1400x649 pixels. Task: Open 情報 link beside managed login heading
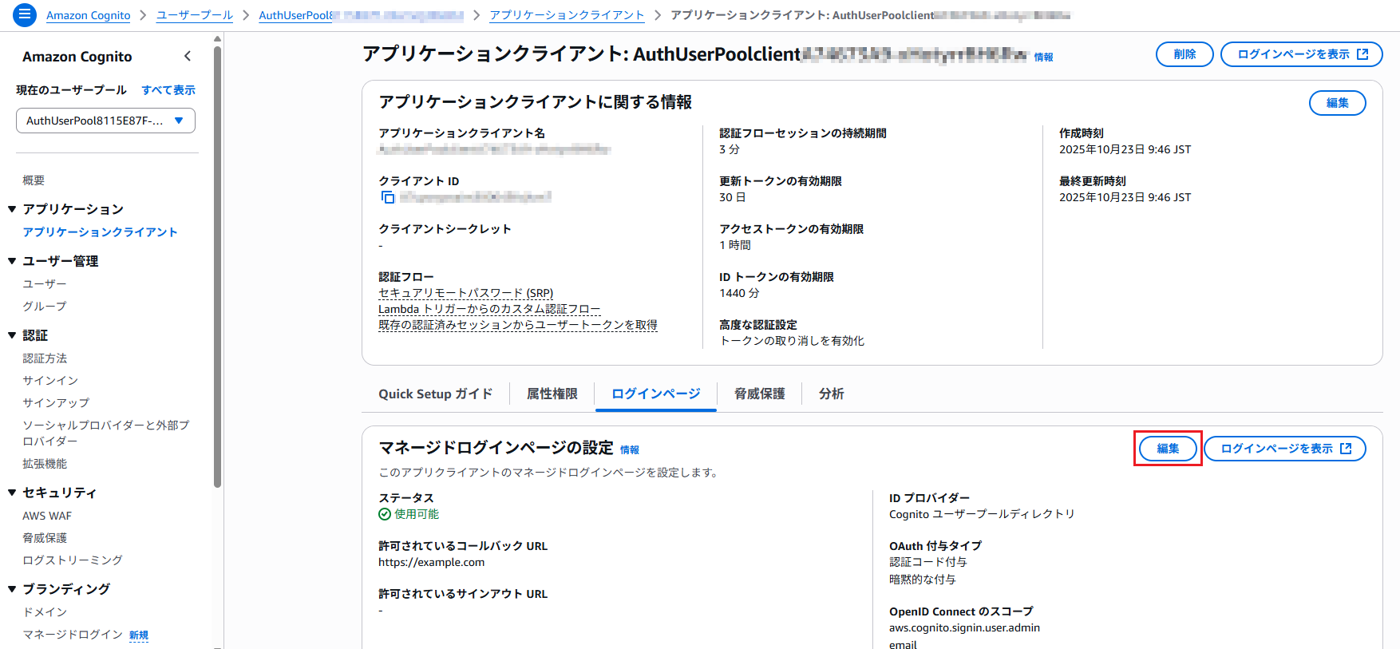(630, 449)
